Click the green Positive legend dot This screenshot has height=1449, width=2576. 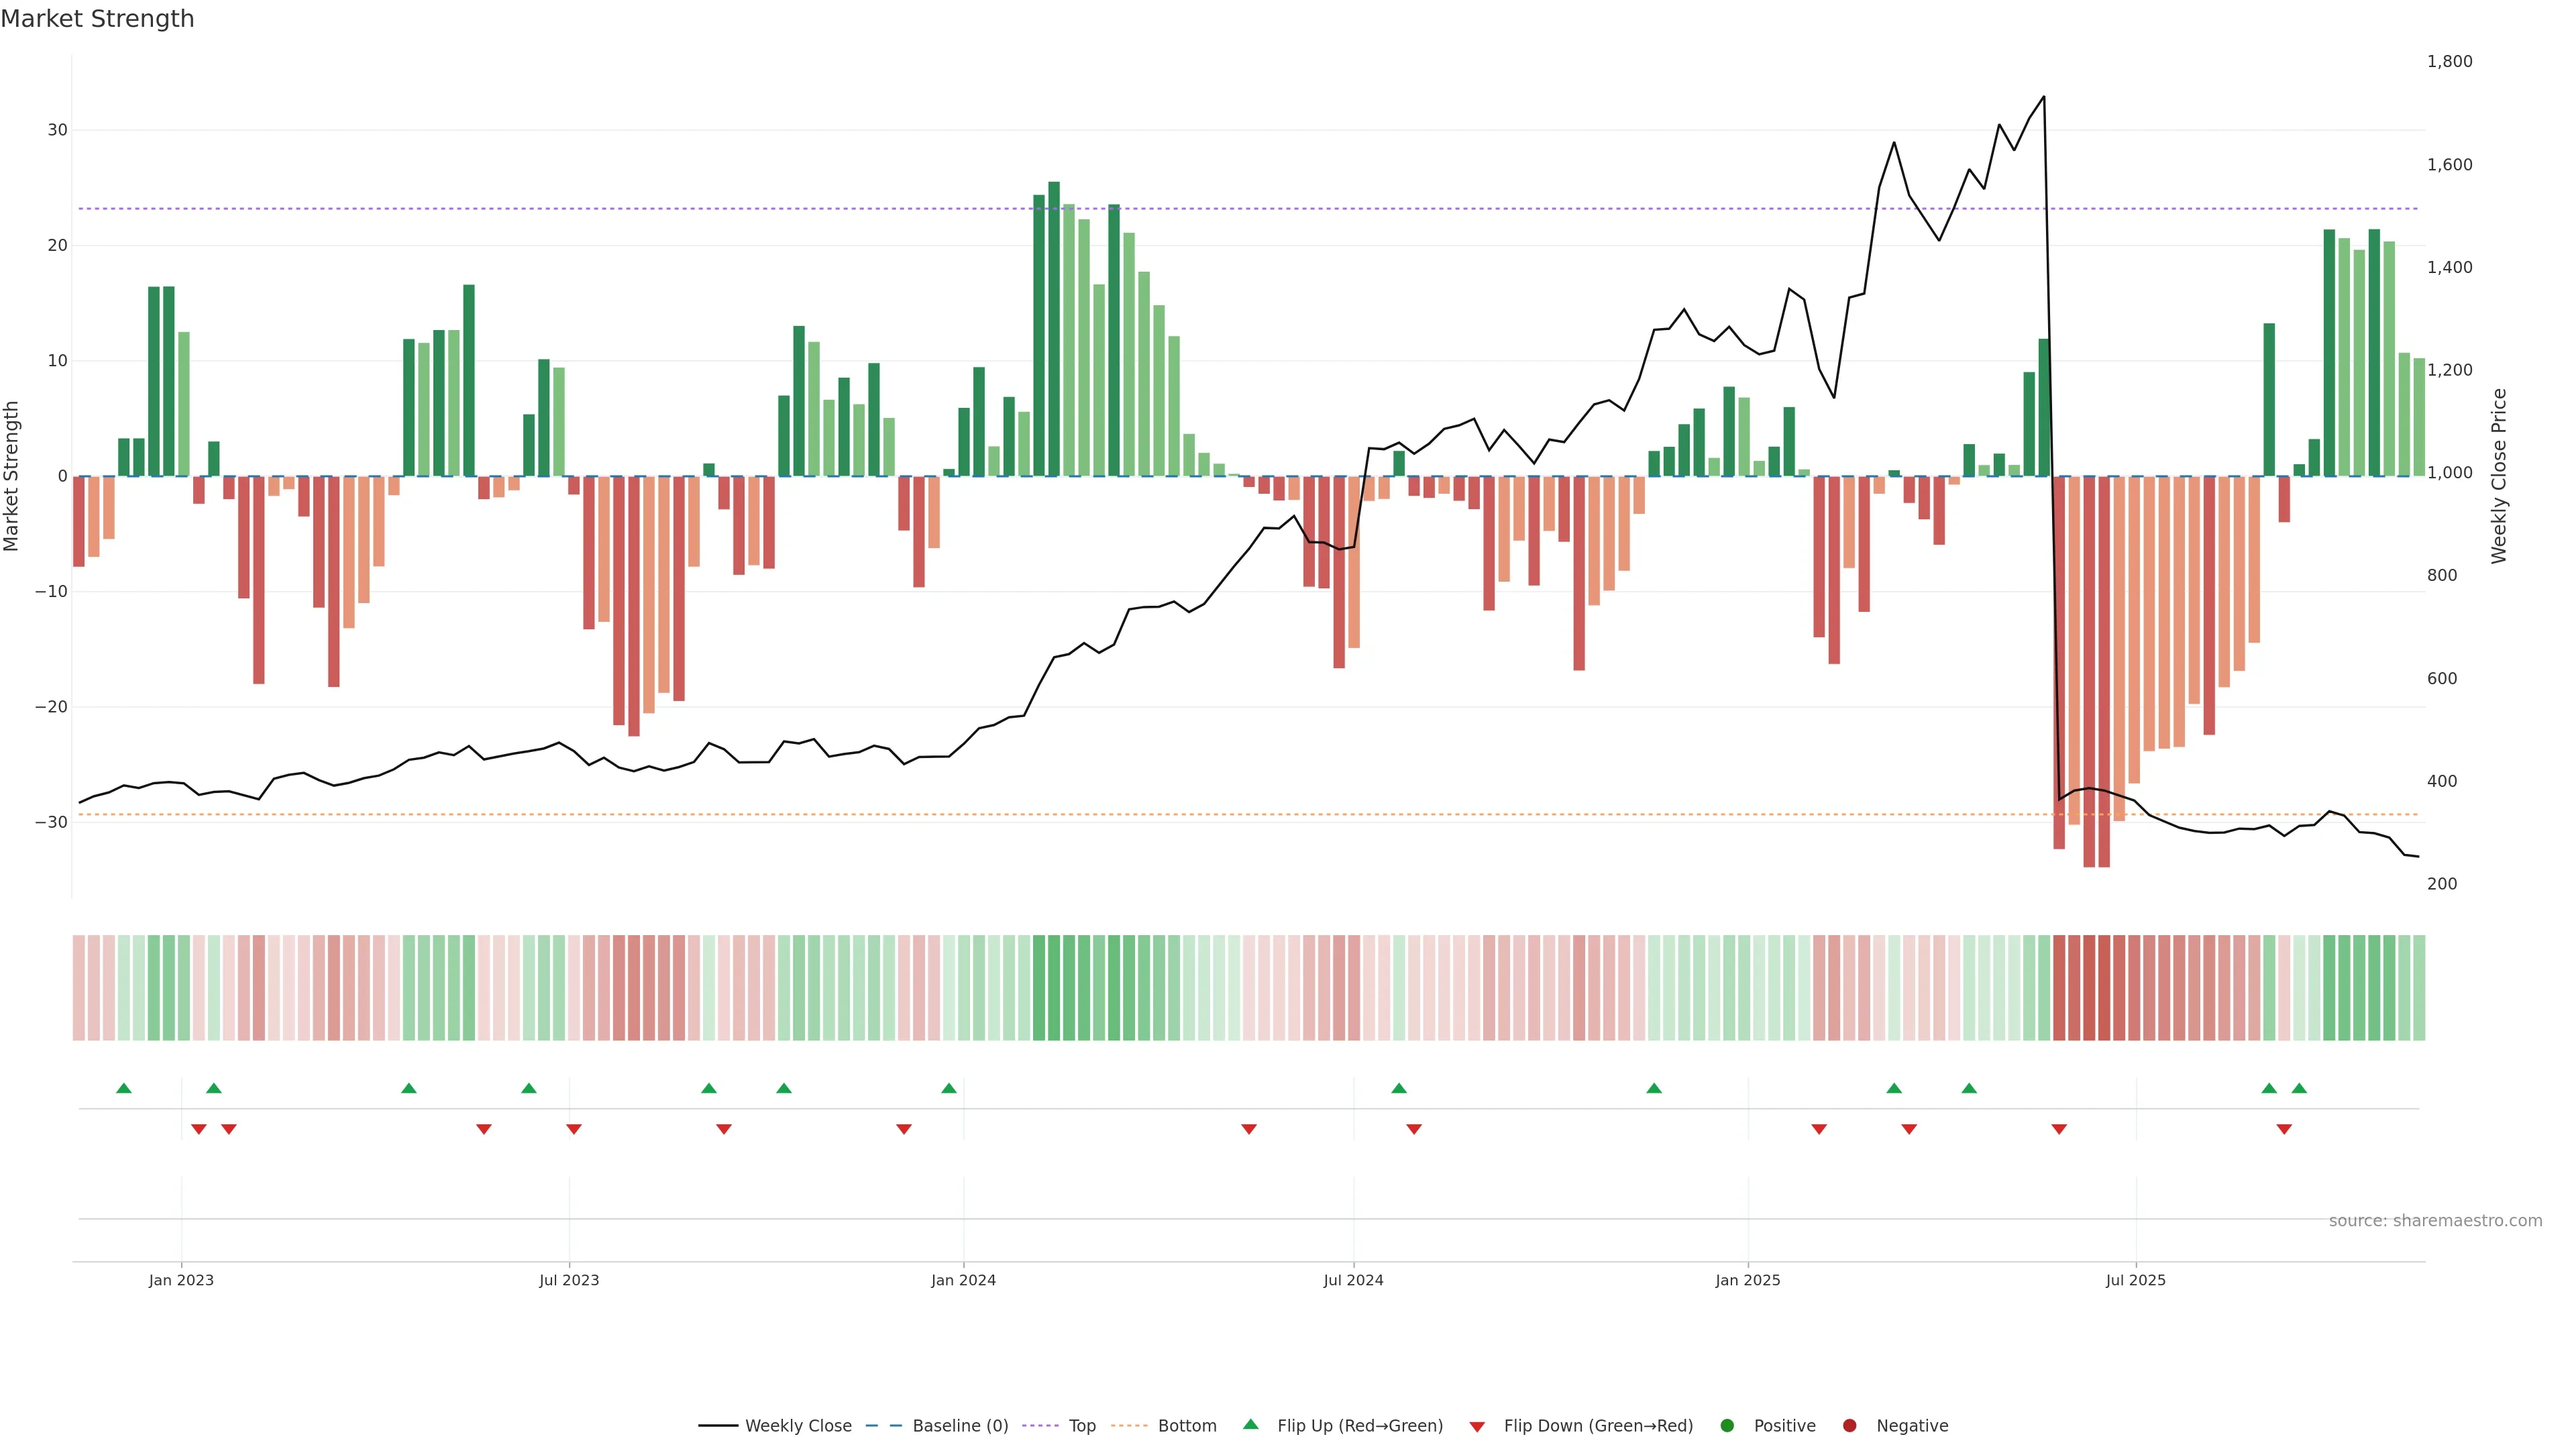pyautogui.click(x=1727, y=1426)
